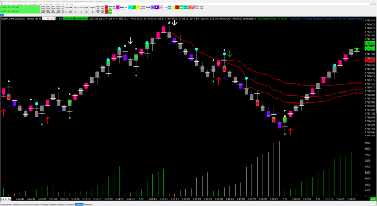Open Chart Settings from the top toolbar row
Viewport: 377px width, 206px height.
(98, 7)
